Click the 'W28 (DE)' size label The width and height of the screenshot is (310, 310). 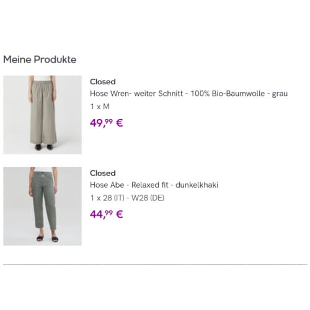[148, 198]
